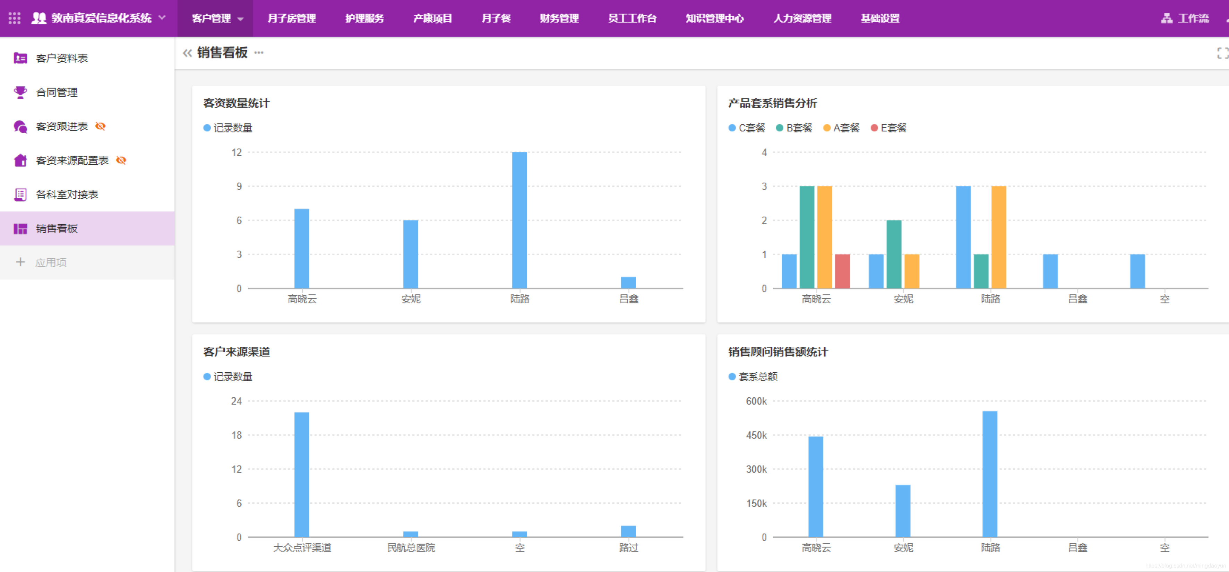Click the 安妮 bar in 销售顾问销售额统计
Screen dimensions: 1229x572
coord(903,511)
